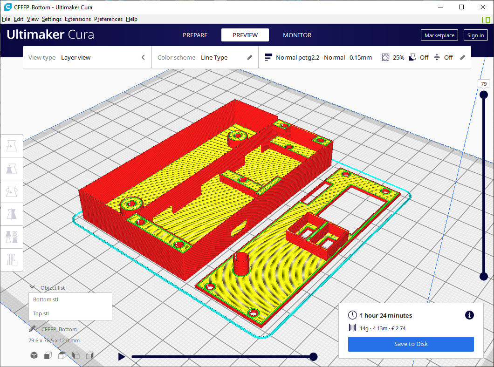This screenshot has width=494, height=367.
Task: Click the material usage spool icon
Action: tap(352, 328)
